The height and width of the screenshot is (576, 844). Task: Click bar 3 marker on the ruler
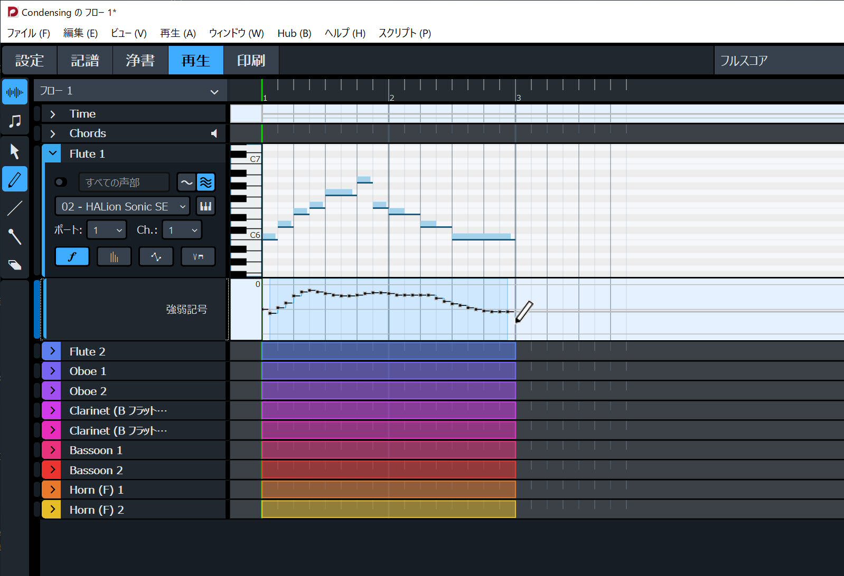pos(518,98)
